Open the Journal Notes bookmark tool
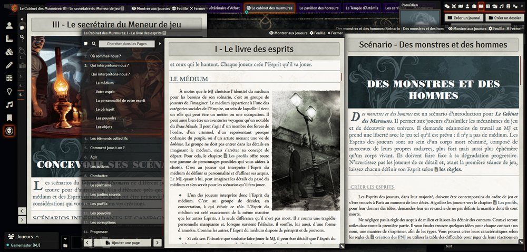The width and height of the screenshot is (527, 252). pos(9,118)
